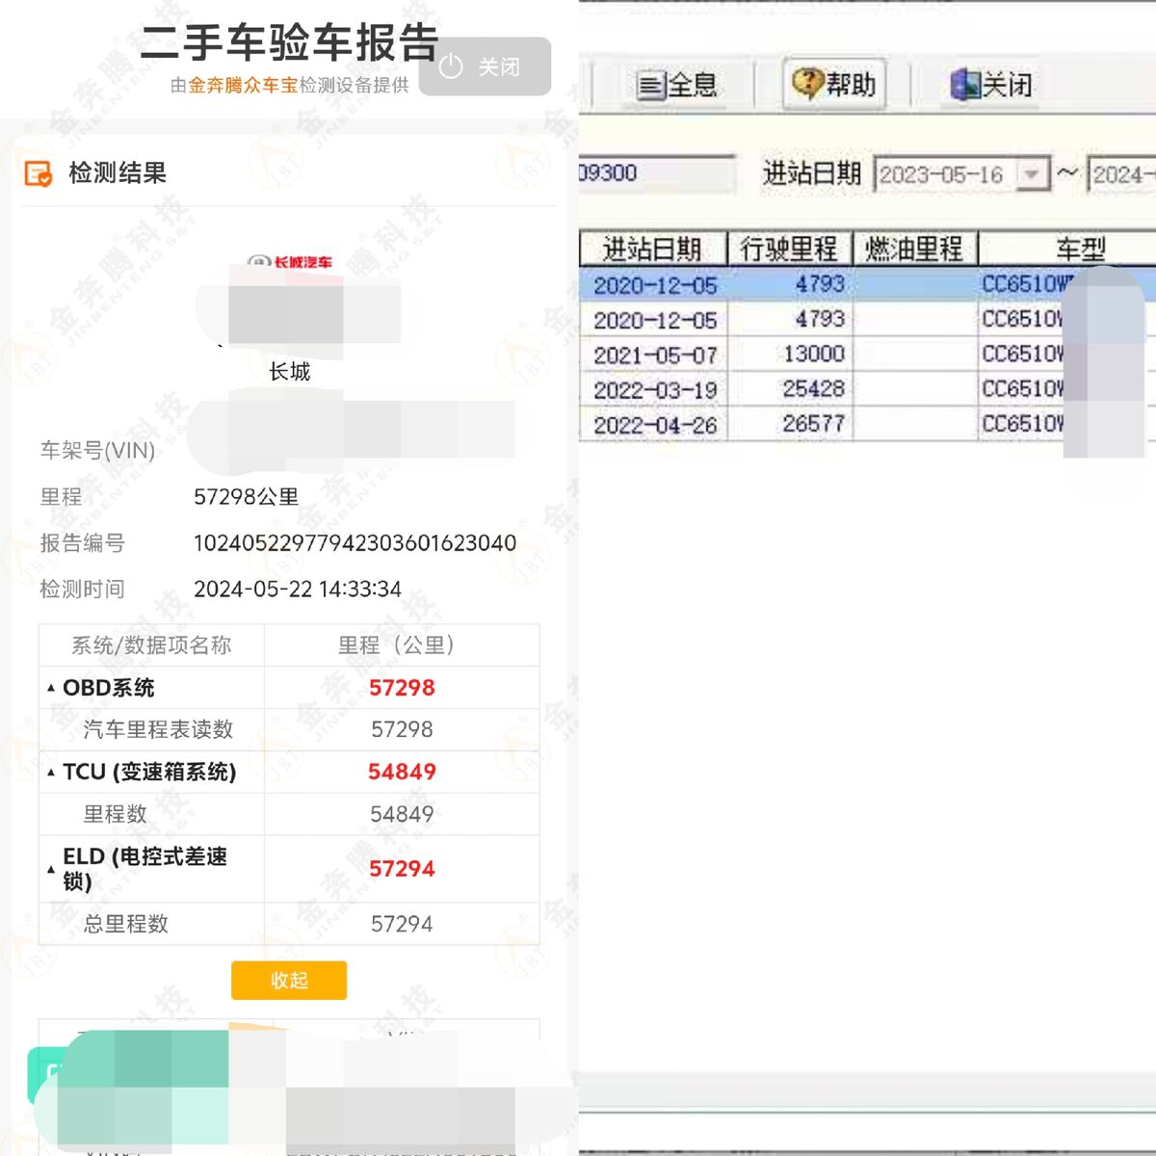Click the orange 收起 button
This screenshot has width=1156, height=1156.
(x=289, y=981)
